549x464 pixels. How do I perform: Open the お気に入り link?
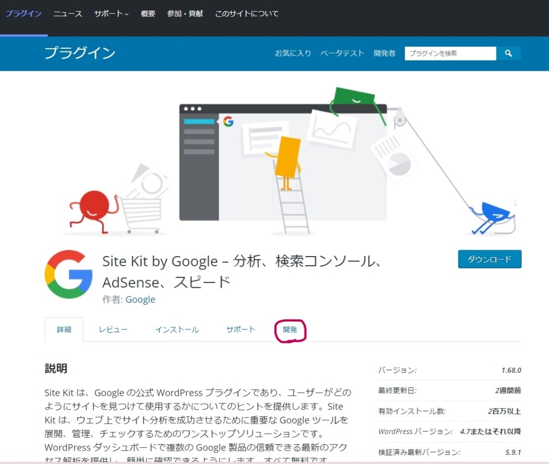click(293, 53)
